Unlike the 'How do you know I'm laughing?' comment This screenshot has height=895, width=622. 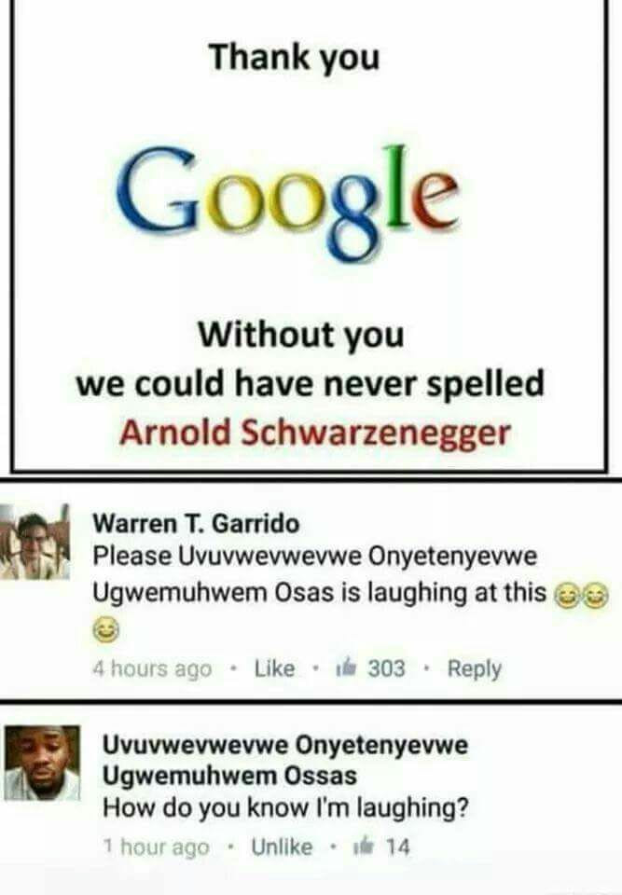pos(282,847)
